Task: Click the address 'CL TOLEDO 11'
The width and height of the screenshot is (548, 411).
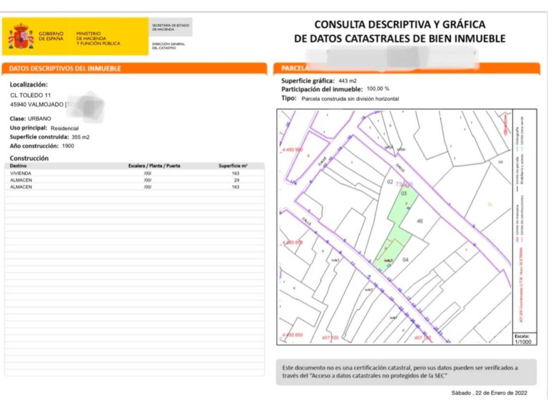Action: pos(30,95)
